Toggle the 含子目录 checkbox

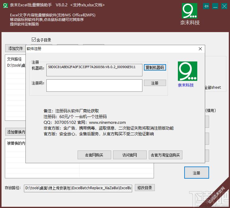tap(34, 40)
